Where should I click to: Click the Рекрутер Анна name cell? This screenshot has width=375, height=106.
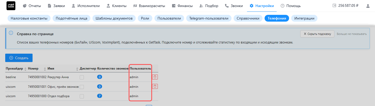[x=58, y=77]
